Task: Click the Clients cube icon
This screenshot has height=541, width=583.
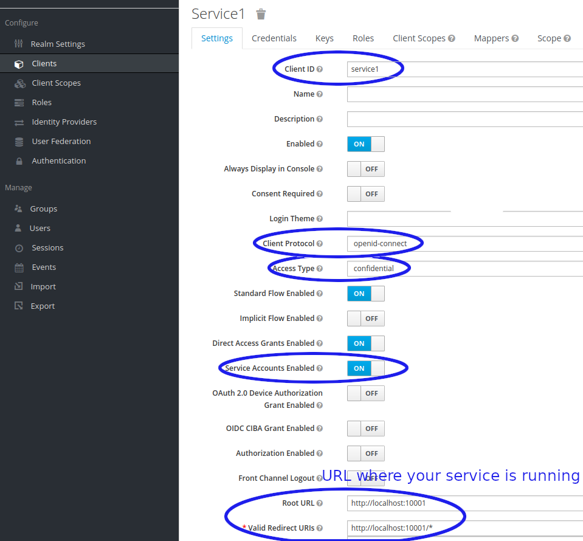Action: [19, 64]
